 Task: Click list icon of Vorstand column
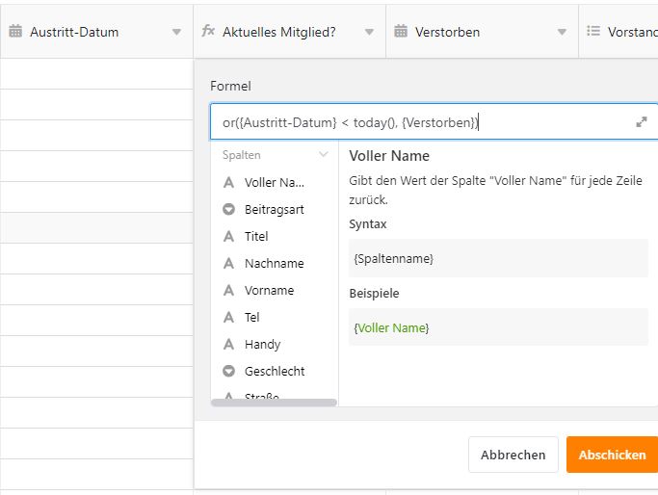593,31
